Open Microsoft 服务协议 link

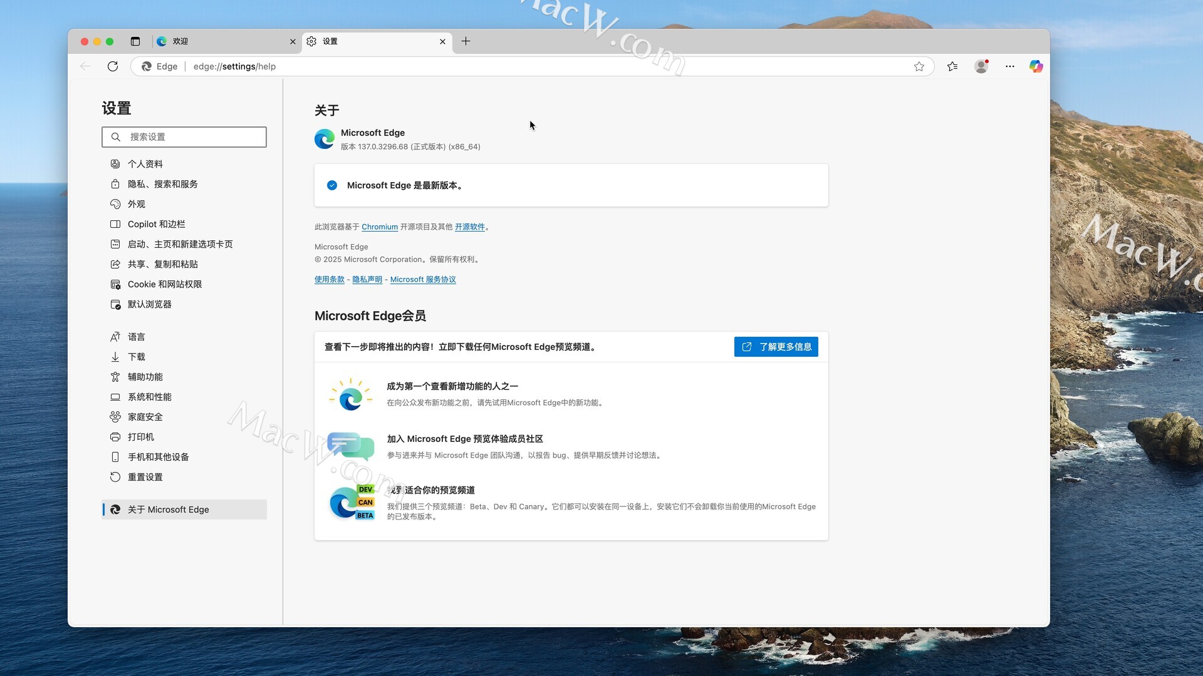(x=423, y=280)
